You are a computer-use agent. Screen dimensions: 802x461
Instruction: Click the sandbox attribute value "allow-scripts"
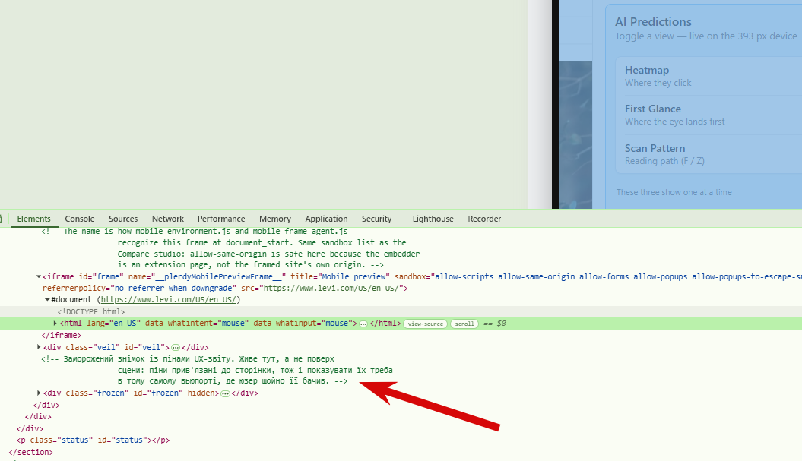464,276
